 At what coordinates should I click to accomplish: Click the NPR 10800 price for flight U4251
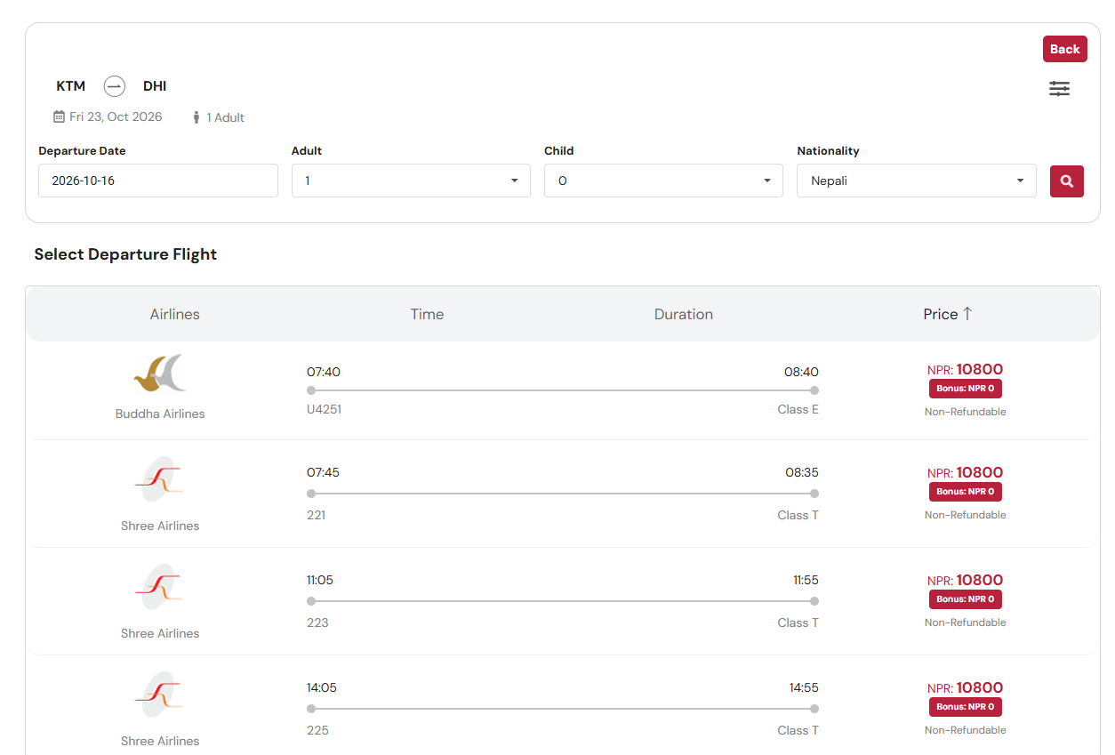click(966, 370)
